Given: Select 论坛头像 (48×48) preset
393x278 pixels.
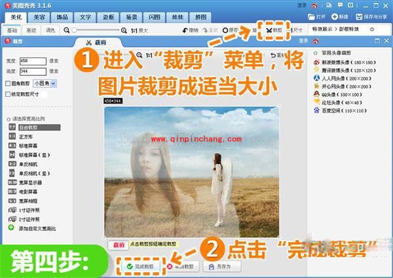Looking at the screenshot, I should pos(338,102).
